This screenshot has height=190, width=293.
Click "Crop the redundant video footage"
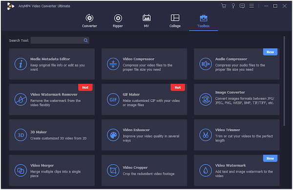coord(148,174)
